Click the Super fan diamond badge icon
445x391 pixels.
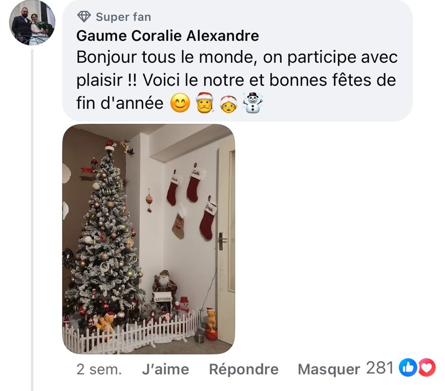84,17
